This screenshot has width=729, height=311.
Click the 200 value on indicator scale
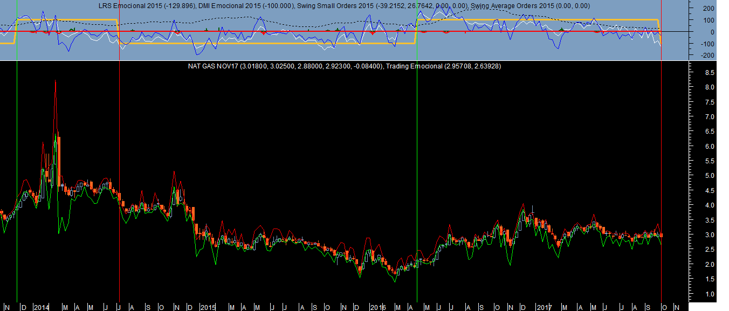tap(709, 9)
